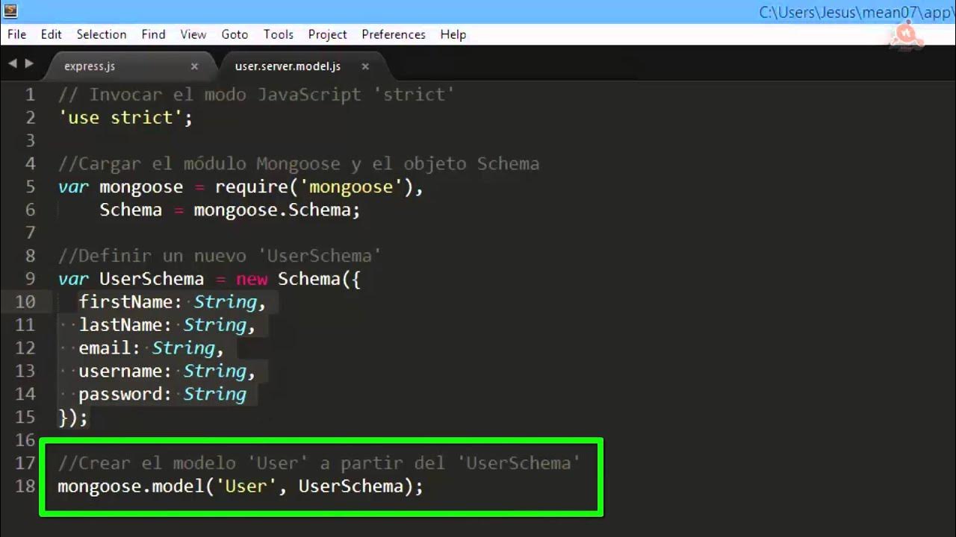Open the Preferences menu
The height and width of the screenshot is (537, 956).
tap(394, 34)
